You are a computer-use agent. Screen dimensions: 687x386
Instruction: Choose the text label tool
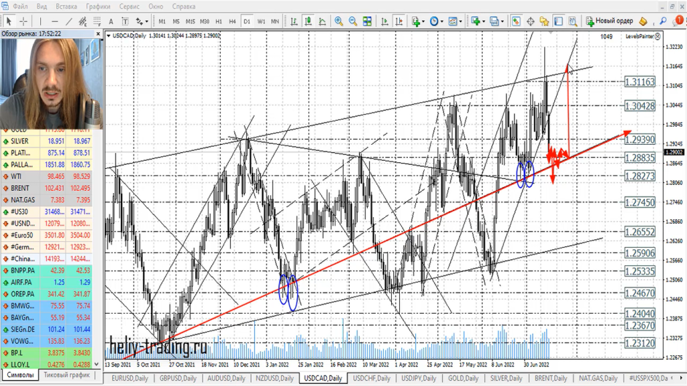point(111,21)
